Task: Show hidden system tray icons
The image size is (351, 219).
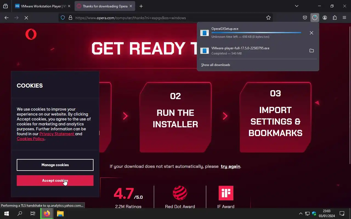Action: 301,214
